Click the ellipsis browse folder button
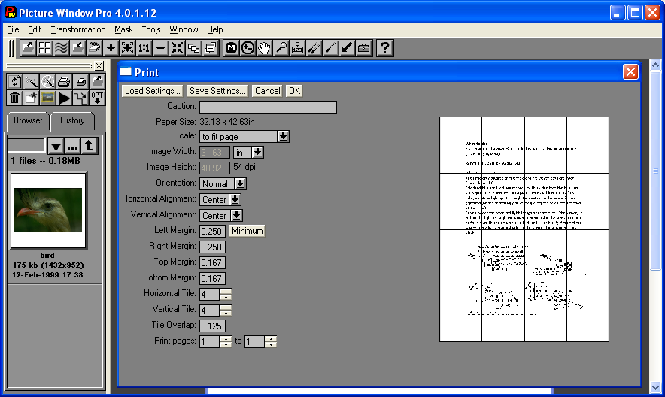 (x=72, y=146)
